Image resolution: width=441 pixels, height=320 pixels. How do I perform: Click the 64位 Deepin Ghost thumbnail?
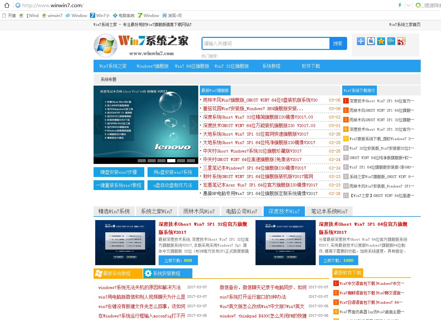coord(286,243)
